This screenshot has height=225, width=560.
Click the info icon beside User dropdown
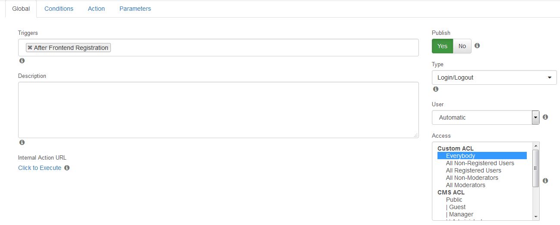click(545, 117)
